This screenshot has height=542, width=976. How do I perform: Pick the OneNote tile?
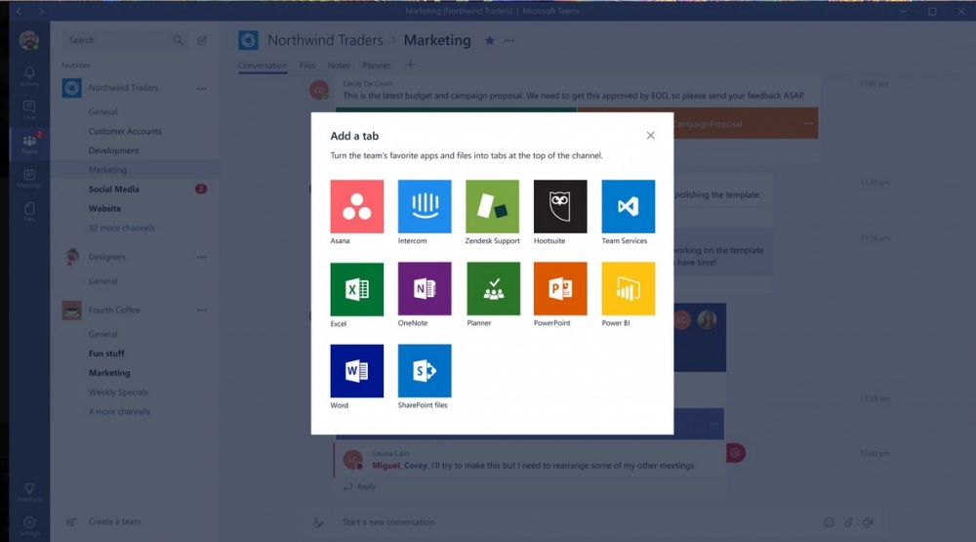tap(425, 288)
